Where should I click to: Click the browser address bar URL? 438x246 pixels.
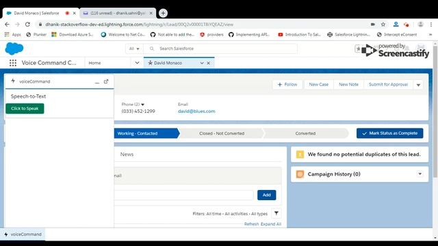(139, 25)
